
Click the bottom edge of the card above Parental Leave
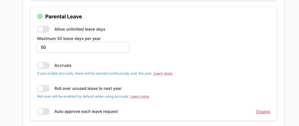[x=153, y=1]
